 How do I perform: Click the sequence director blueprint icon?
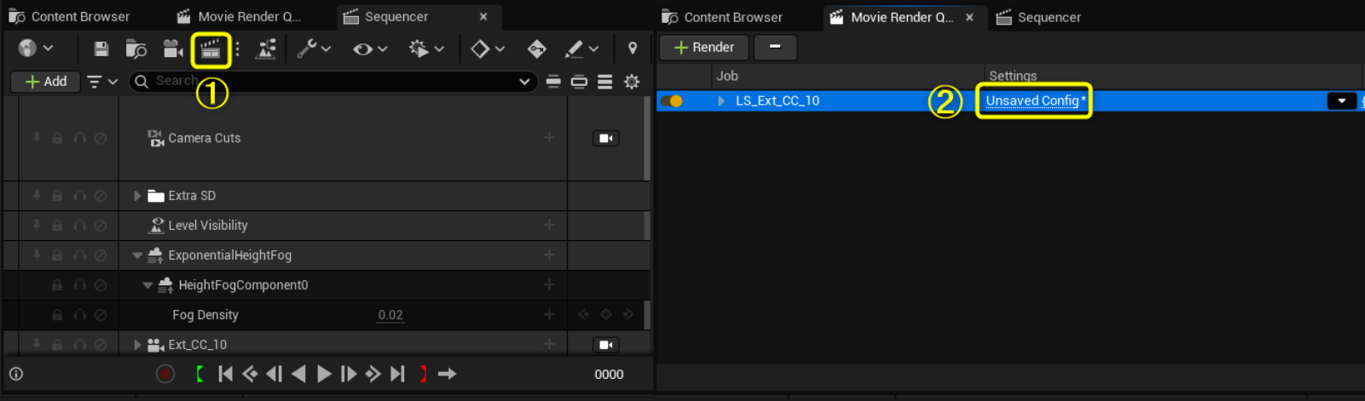(x=266, y=49)
